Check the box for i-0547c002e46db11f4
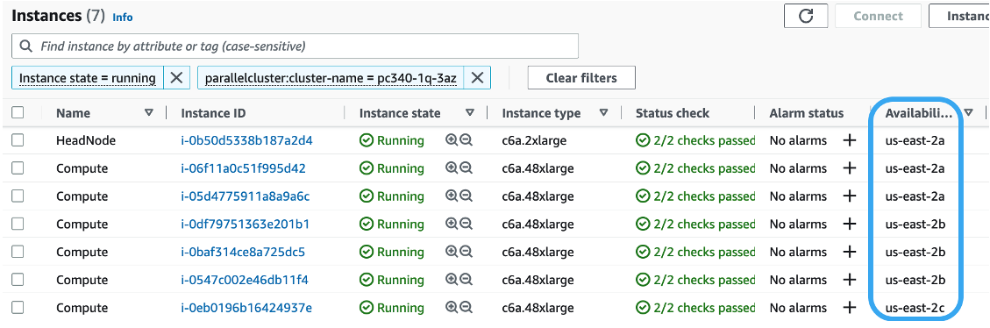The height and width of the screenshot is (328, 990). tap(18, 280)
